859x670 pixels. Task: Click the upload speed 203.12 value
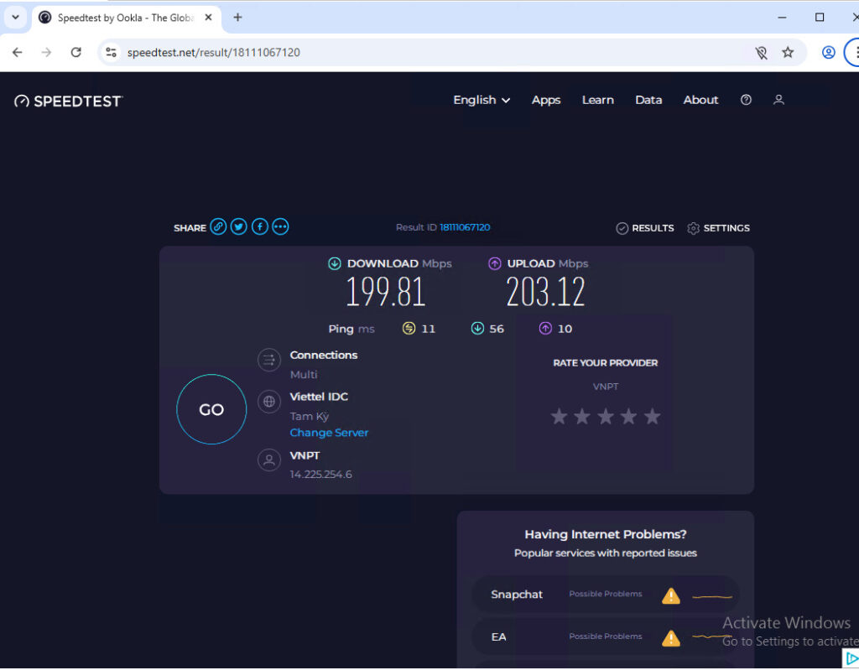545,292
